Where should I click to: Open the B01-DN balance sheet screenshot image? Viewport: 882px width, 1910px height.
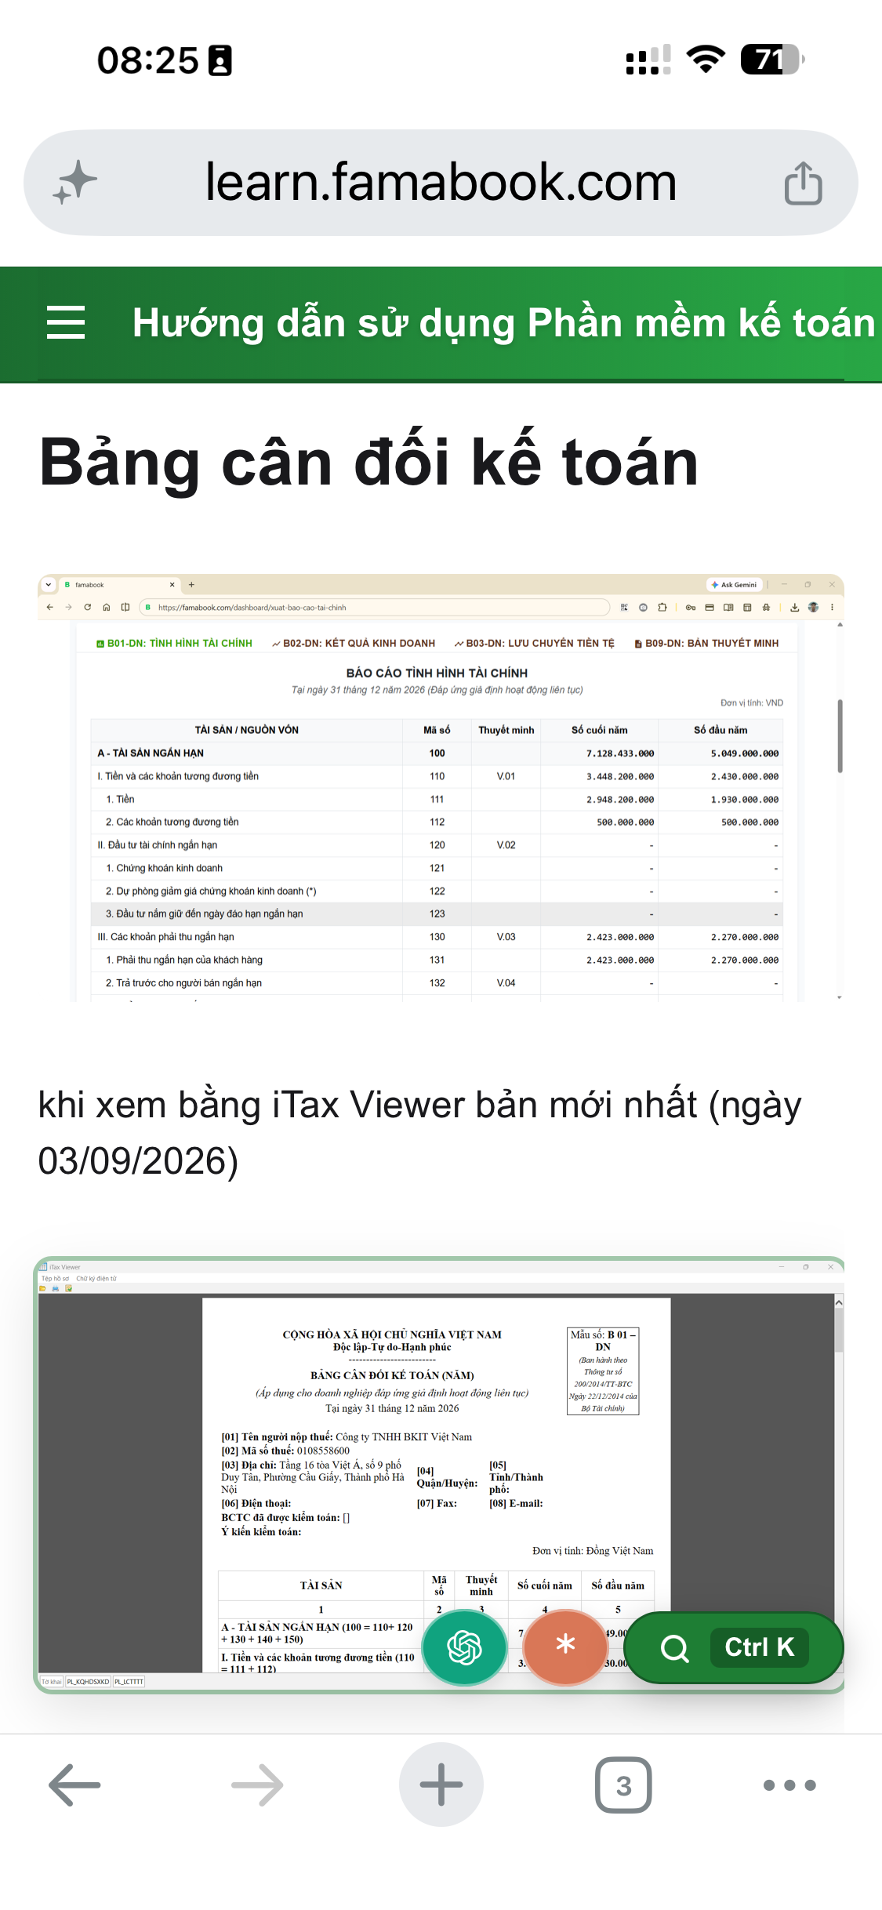tap(441, 788)
